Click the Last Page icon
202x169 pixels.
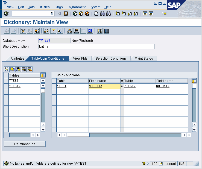(x=136, y=13)
